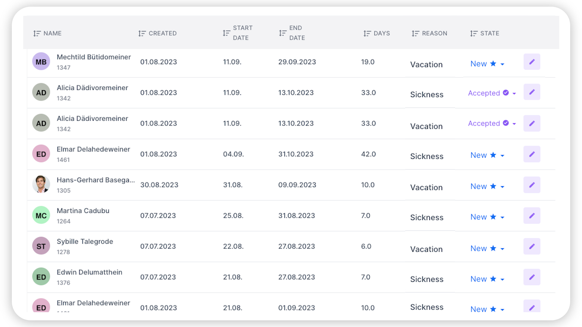Toggle the star on Edwin Delumatthein's New state
The image size is (582, 327).
click(x=493, y=279)
